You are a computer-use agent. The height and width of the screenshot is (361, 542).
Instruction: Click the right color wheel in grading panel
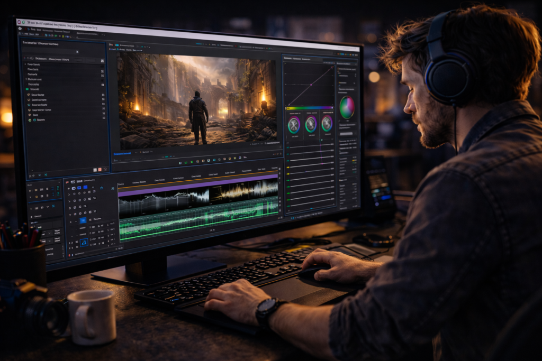[x=327, y=124]
